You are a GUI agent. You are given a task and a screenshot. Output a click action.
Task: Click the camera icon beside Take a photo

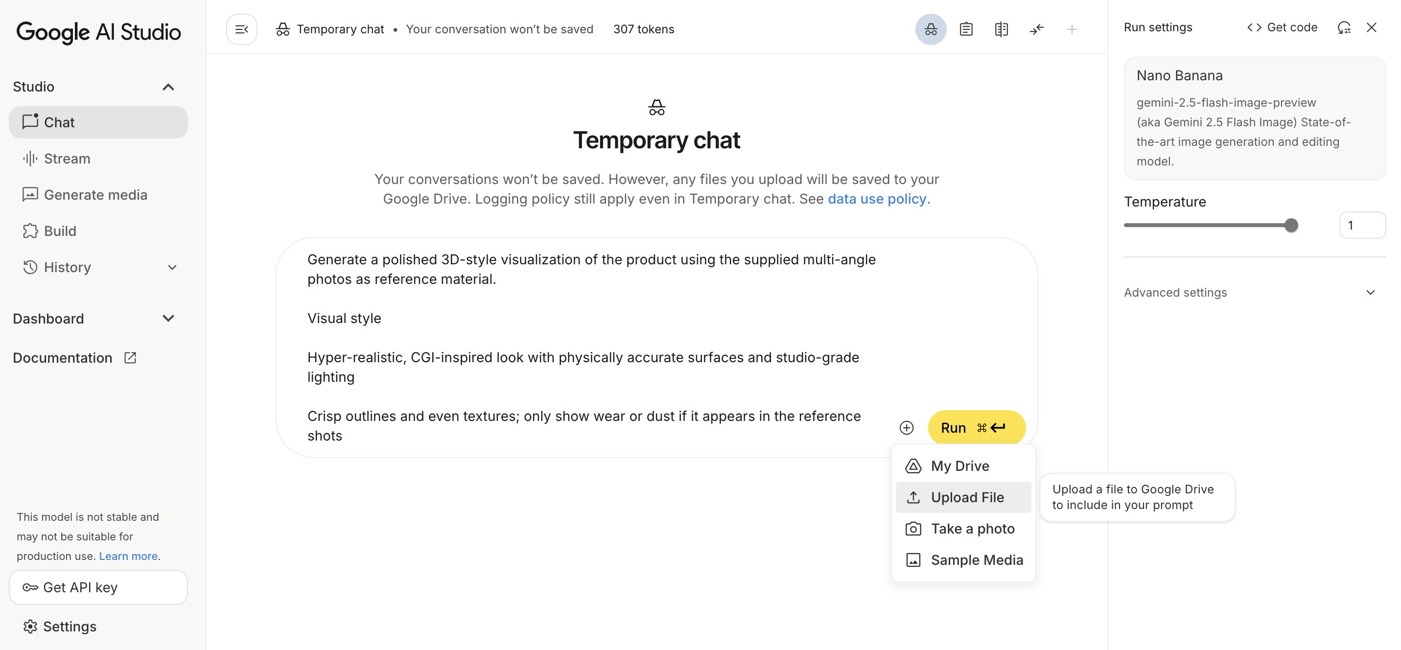(913, 529)
